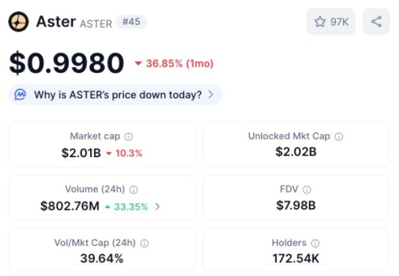Change the 36.85% (1mo) price period
The width and height of the screenshot is (399, 276).
(174, 64)
